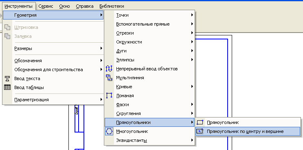The width and height of the screenshot is (303, 150).
Task: Open the Библиотеки menu
Action: click(112, 6)
